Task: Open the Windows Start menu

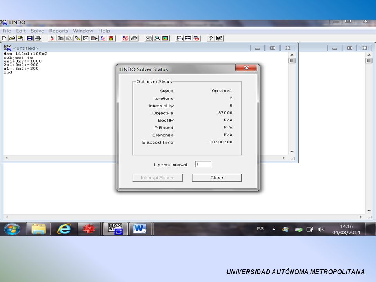Action: 12,229
